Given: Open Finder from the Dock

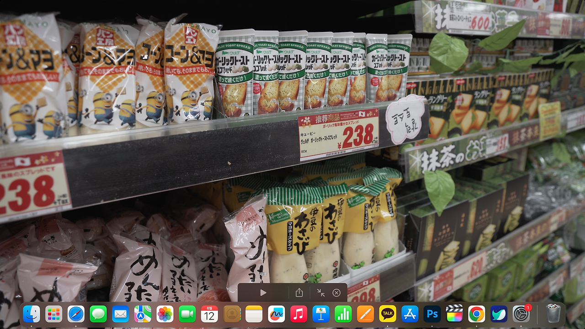Looking at the screenshot, I should point(32,314).
